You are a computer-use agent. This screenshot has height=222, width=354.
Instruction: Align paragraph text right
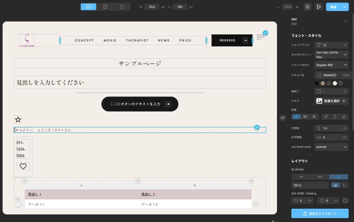314,117
